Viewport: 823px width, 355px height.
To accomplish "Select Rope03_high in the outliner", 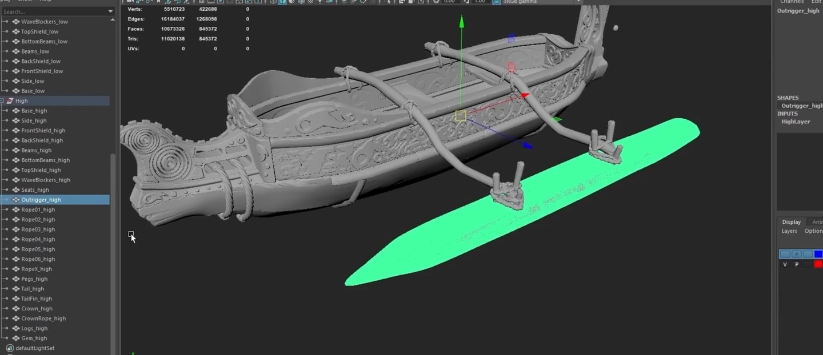I will (x=38, y=229).
